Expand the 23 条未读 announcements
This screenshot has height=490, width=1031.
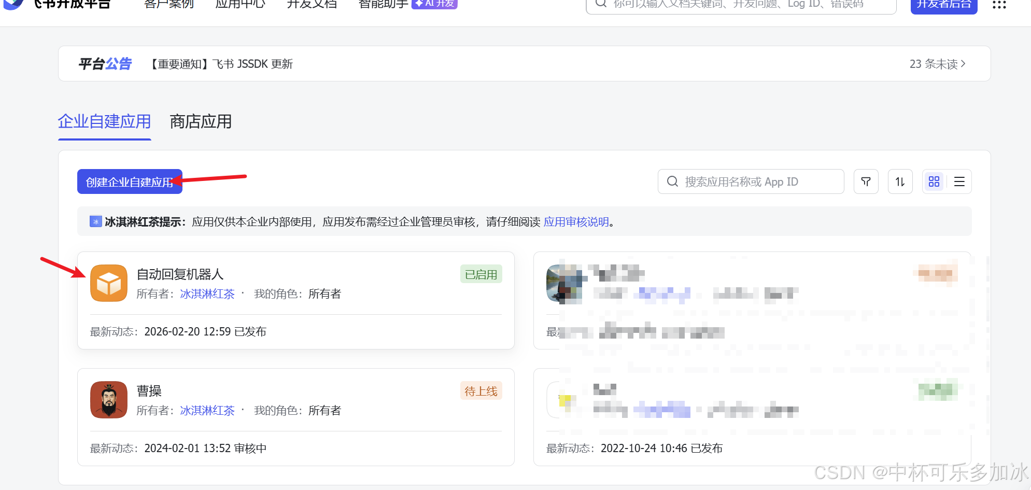pos(936,63)
